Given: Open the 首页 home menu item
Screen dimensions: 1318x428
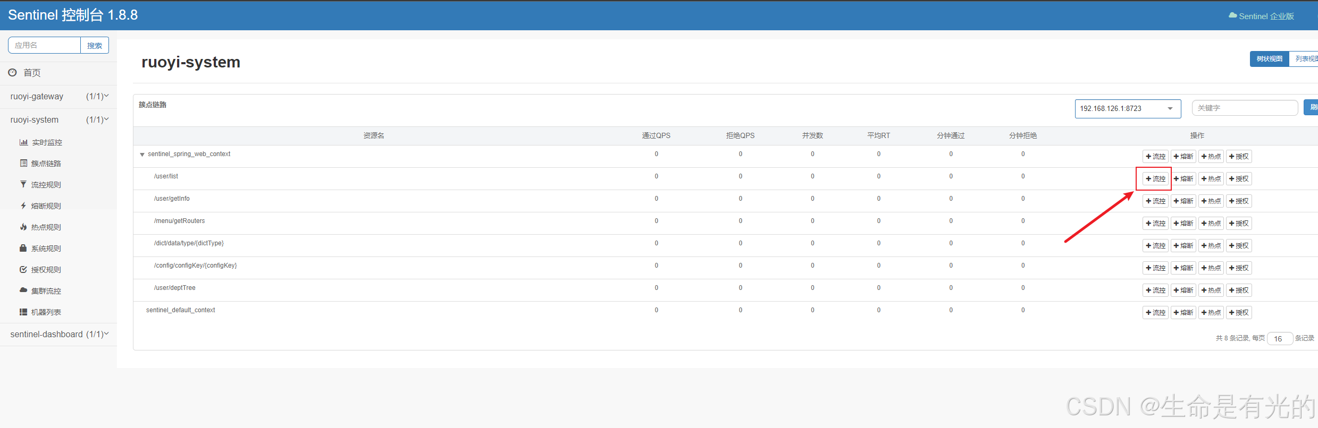Looking at the screenshot, I should click(32, 73).
